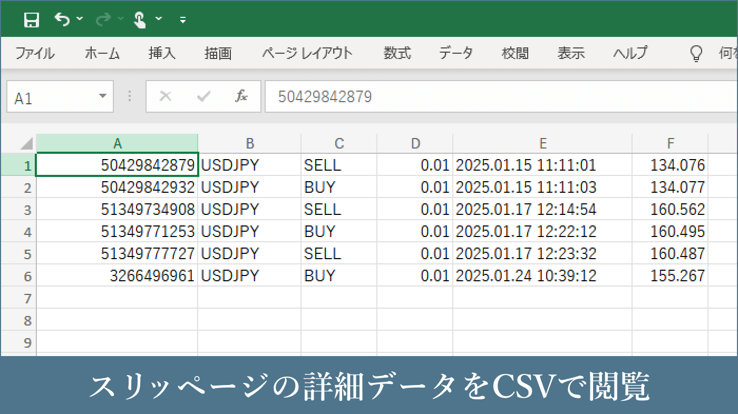Click cell with 51349771253
The width and height of the screenshot is (738, 414).
(x=117, y=231)
